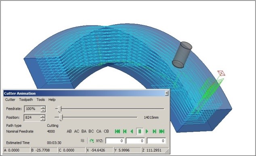The width and height of the screenshot is (256, 156).
Task: Select the CA axis configuration
Action: click(99, 131)
